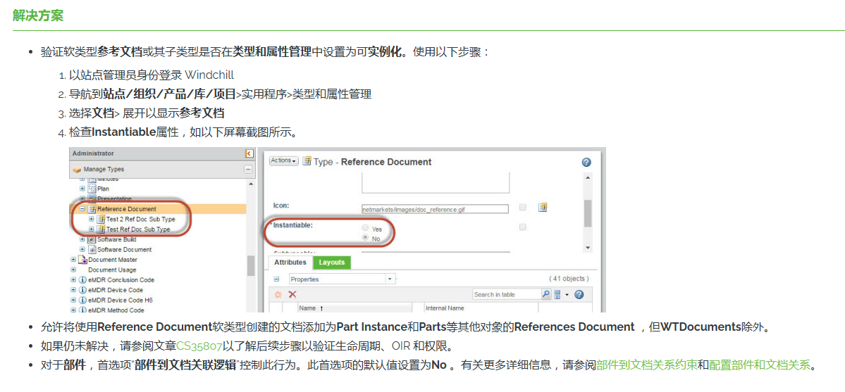Select eMDR Device Code H6 label
The width and height of the screenshot is (845, 392).
click(x=121, y=300)
